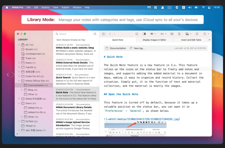
Task: Open the image insert dropdown
Action: 188,34
